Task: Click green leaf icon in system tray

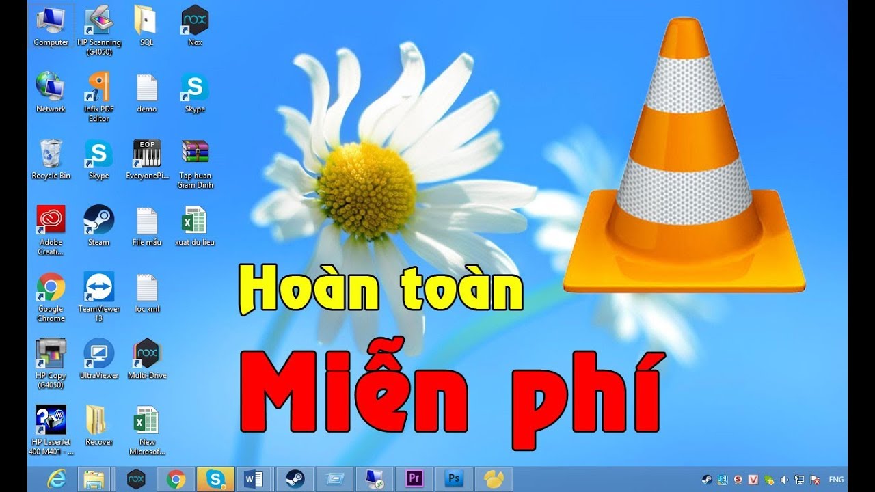Action: (x=769, y=480)
